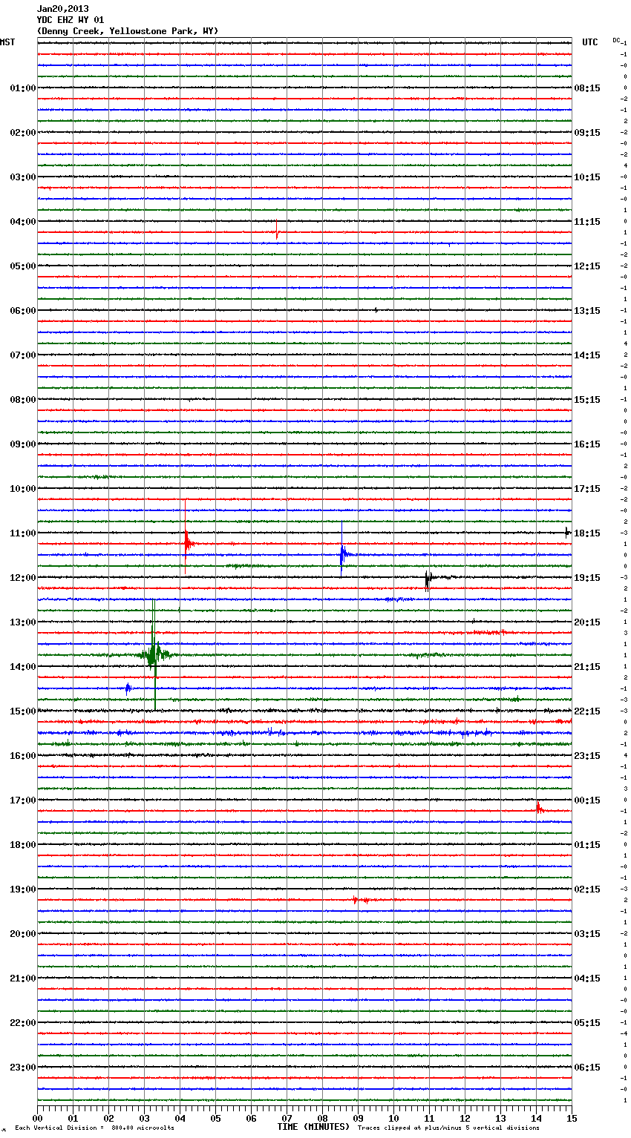Click the "Each Vertical Division = 800.00 microvolts" note
This screenshot has width=631, height=1138.
click(x=94, y=1128)
